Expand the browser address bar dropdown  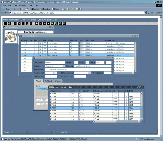[x=146, y=13]
